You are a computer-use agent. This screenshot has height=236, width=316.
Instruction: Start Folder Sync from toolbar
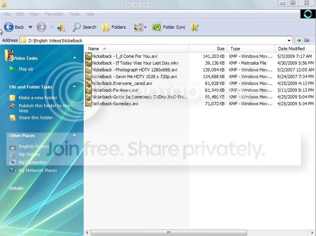pyautogui.click(x=169, y=27)
